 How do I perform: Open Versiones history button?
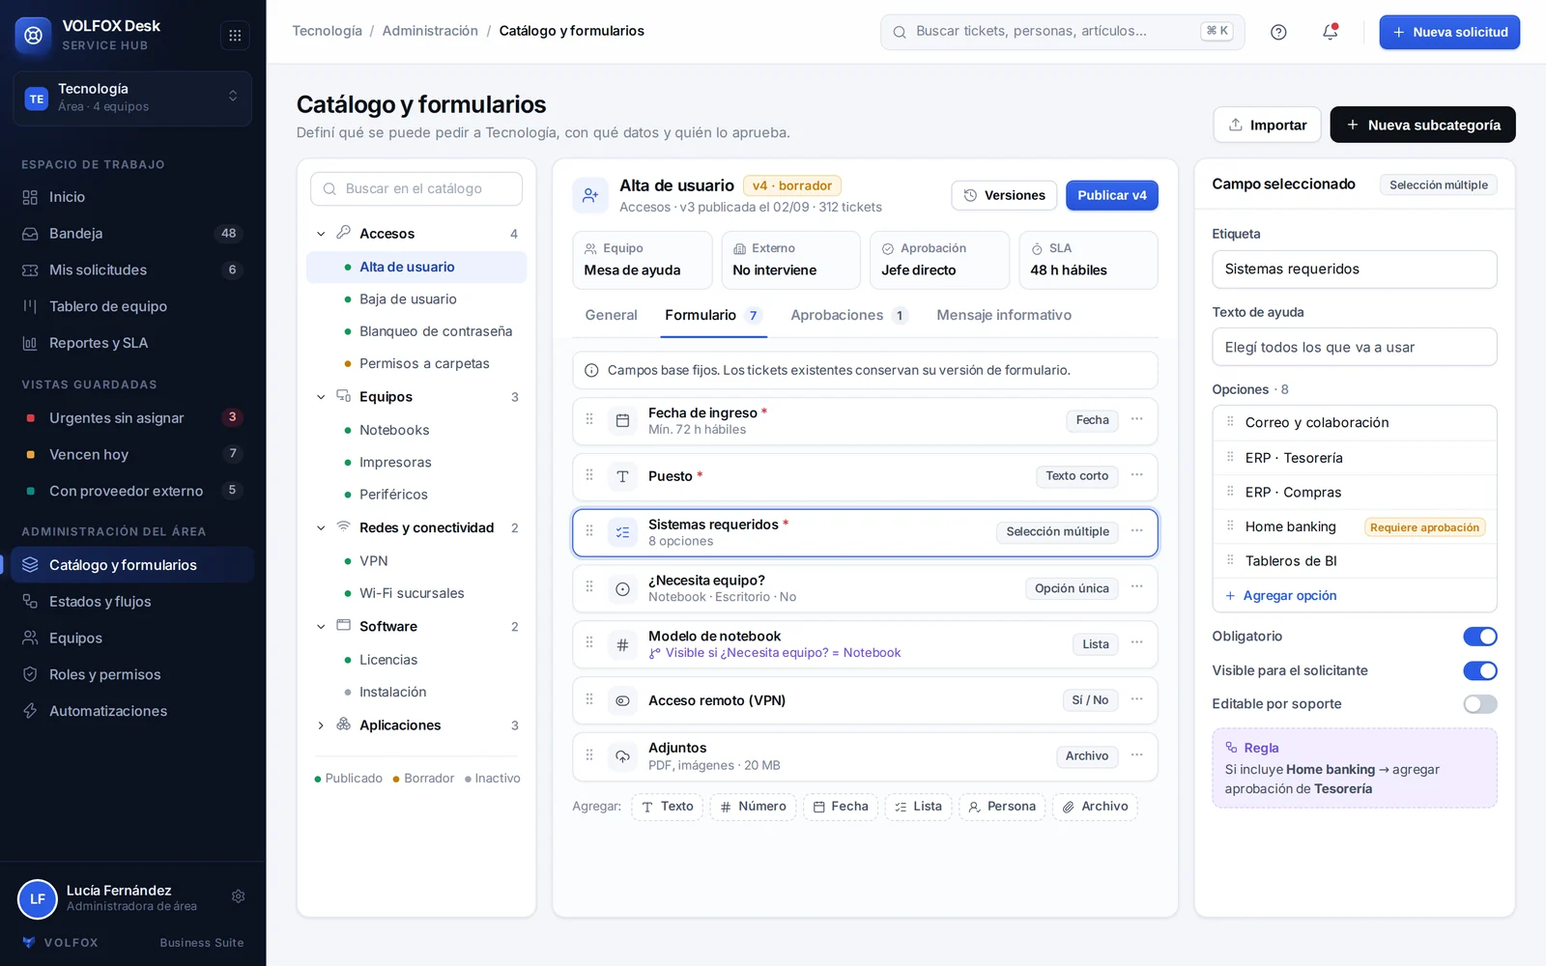click(x=1004, y=195)
